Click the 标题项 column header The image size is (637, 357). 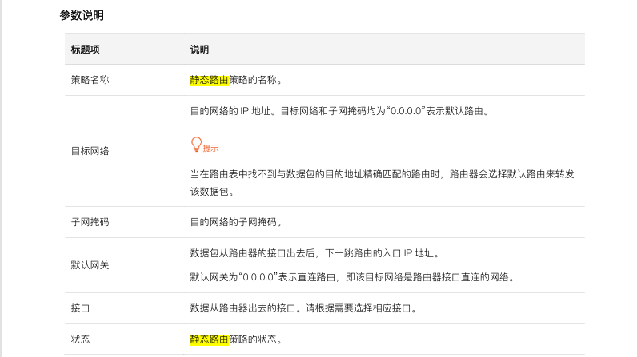point(85,50)
